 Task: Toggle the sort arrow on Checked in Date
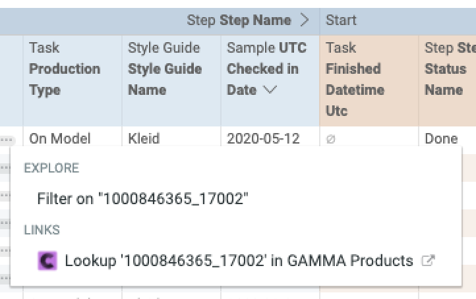coord(270,90)
